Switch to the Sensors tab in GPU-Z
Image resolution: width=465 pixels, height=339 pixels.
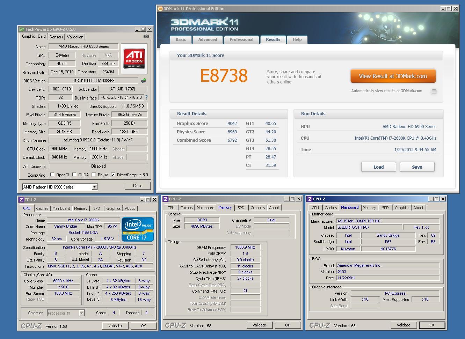(x=56, y=37)
